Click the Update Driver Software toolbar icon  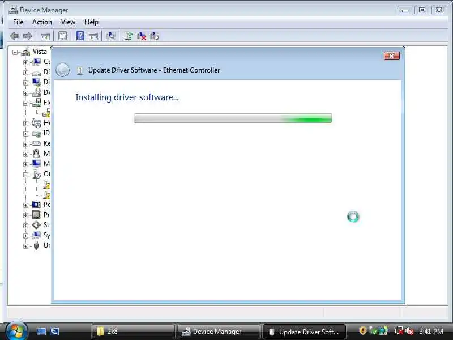click(x=129, y=36)
